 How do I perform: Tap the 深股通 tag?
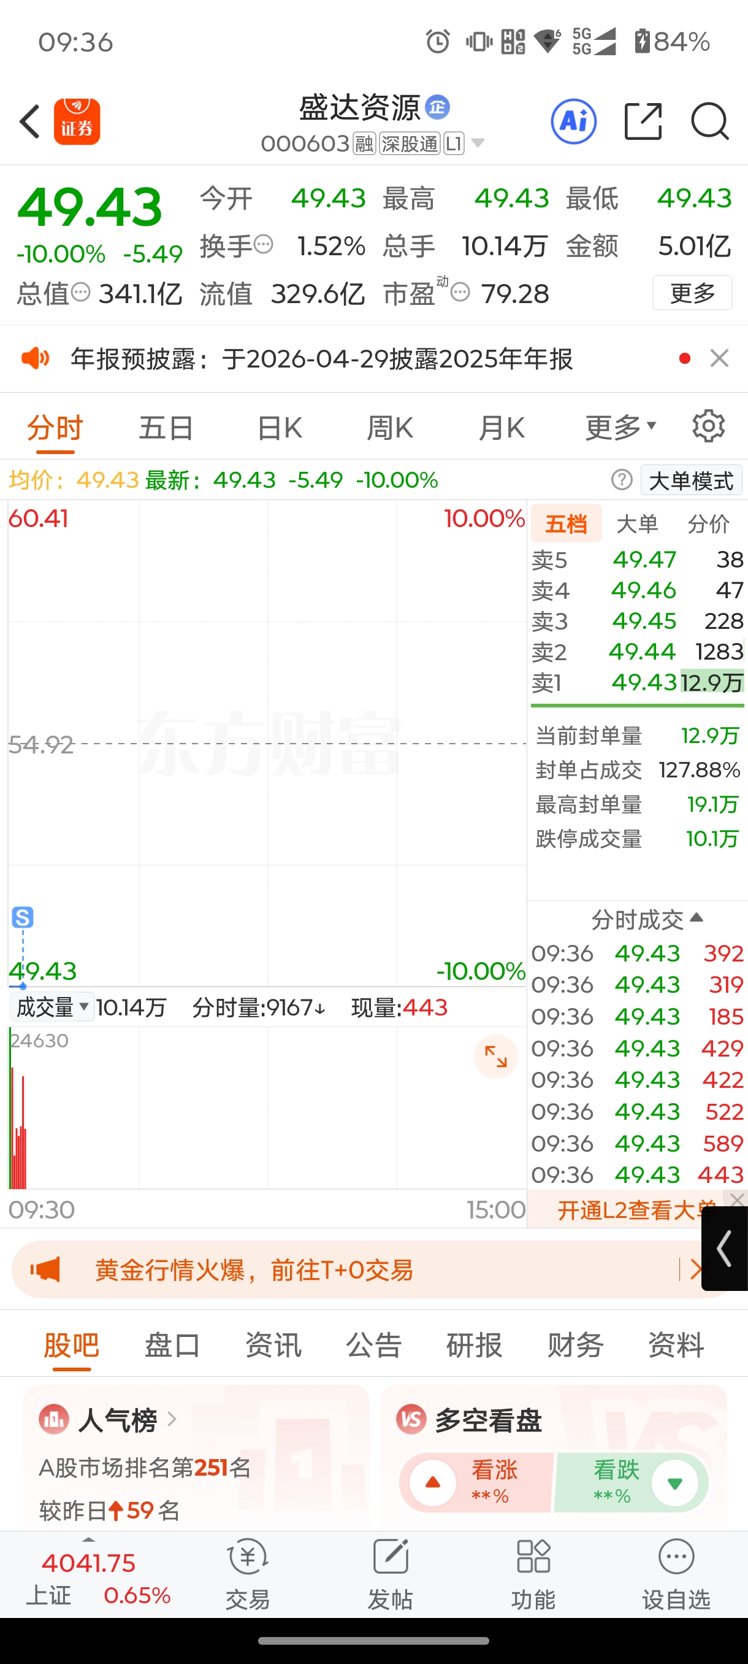(x=409, y=144)
